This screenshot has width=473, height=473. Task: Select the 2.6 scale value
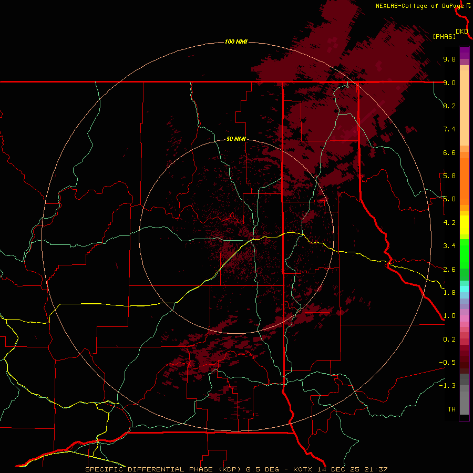449,270
